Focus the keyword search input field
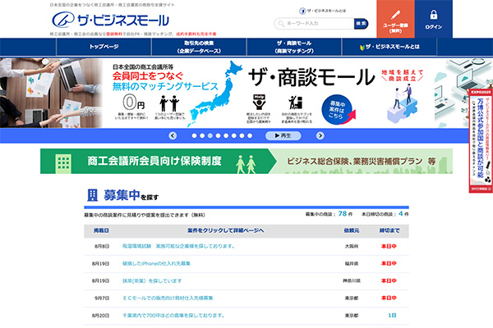 click(x=315, y=24)
